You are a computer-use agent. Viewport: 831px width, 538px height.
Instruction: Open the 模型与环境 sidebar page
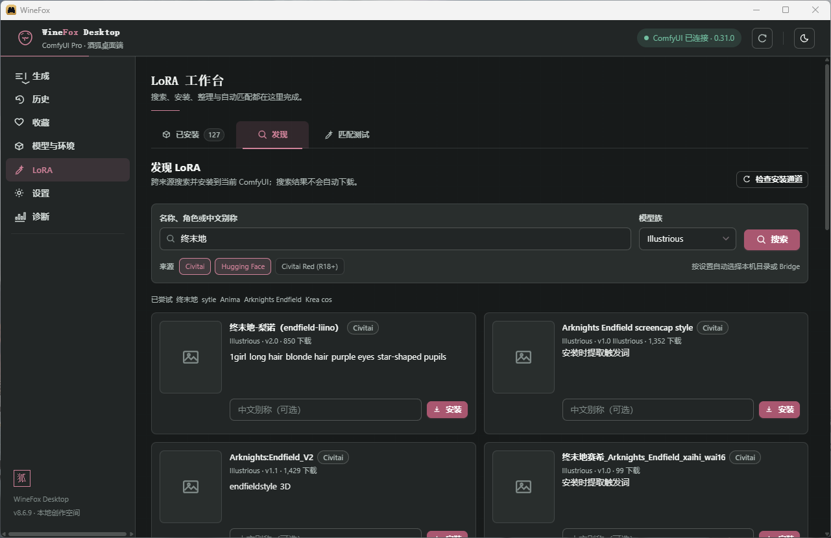point(67,146)
